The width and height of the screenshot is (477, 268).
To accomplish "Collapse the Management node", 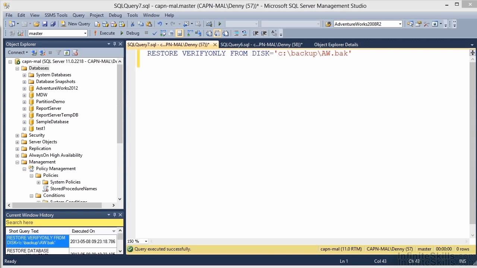I will pos(17,162).
